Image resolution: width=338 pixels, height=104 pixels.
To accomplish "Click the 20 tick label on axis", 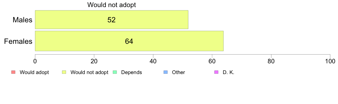I will (94, 61).
